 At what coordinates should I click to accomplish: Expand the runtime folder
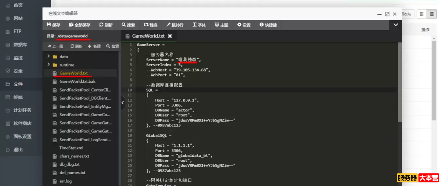[x=49, y=65]
